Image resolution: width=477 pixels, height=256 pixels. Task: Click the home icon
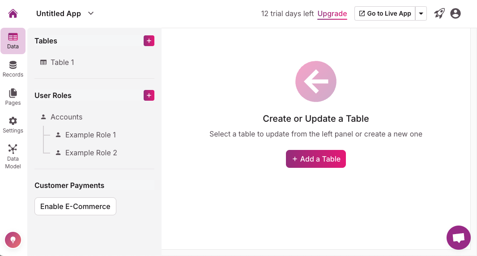point(13,13)
